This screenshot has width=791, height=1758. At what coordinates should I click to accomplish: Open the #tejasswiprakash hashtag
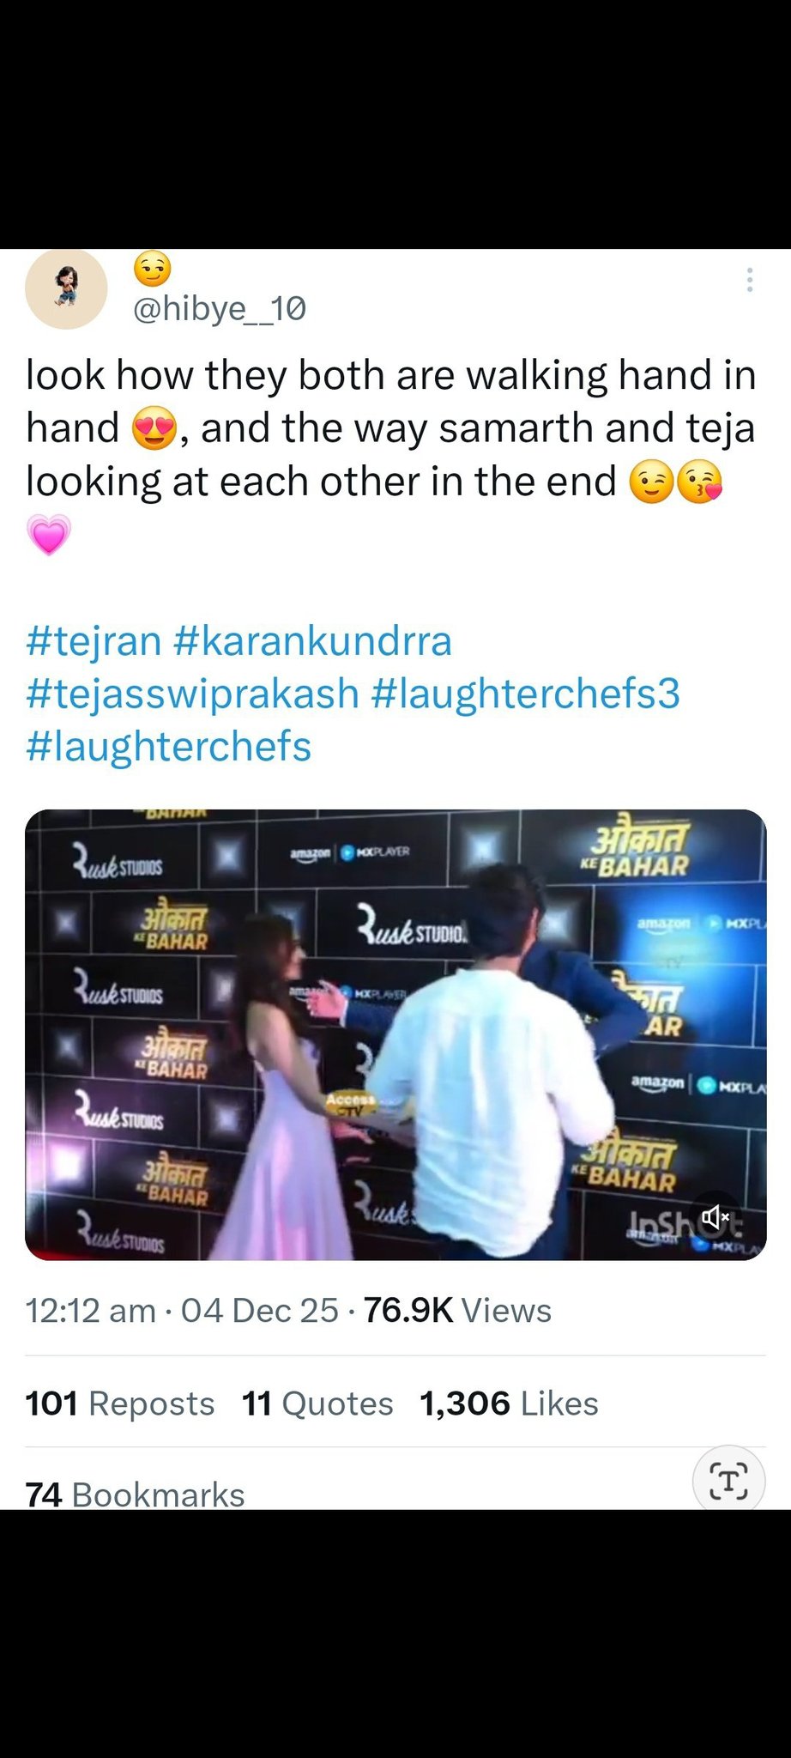click(192, 694)
